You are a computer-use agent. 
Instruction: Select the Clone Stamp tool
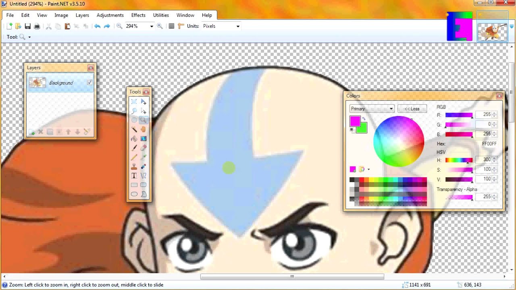134,166
